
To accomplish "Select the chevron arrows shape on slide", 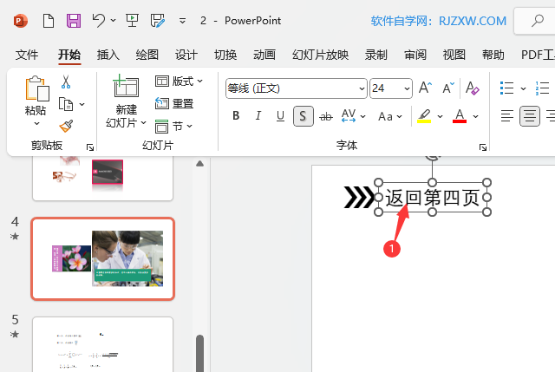I will tap(358, 197).
